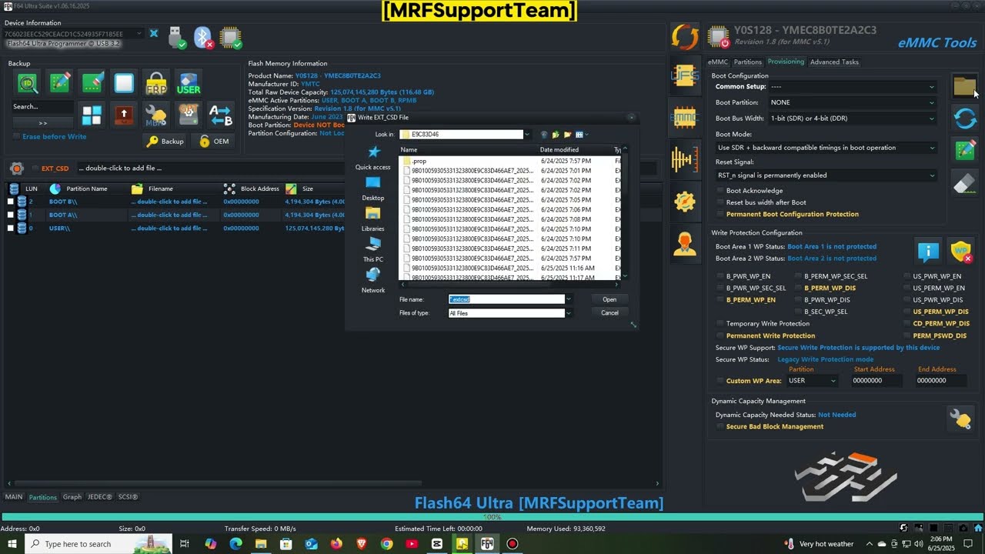The image size is (985, 554).
Task: Click the A/B slot switch icon
Action: [221, 115]
